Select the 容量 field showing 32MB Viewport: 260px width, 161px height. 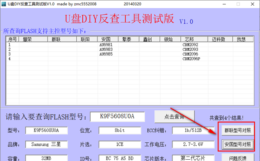46,158
